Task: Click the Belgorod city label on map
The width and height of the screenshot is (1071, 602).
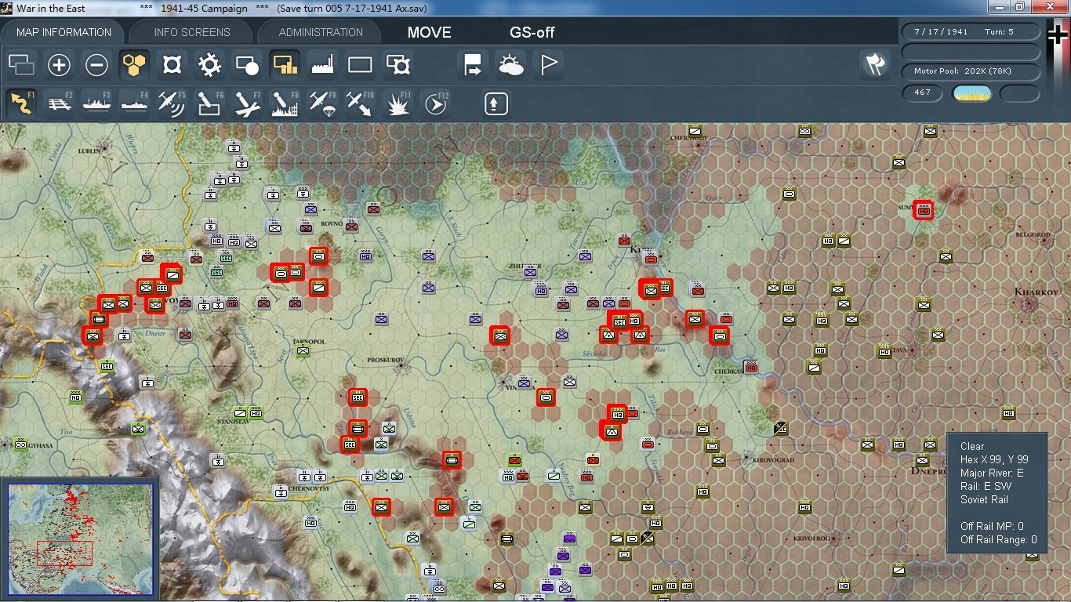Action: pos(1032,234)
